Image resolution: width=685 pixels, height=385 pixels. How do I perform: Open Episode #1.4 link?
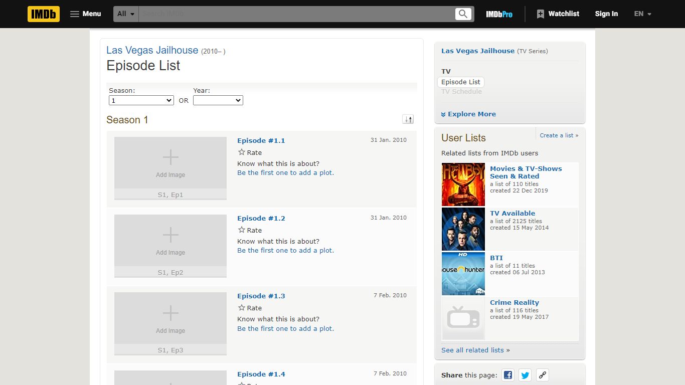point(261,374)
